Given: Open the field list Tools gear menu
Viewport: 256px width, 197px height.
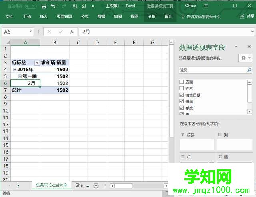Looking at the screenshot, I should (245, 58).
